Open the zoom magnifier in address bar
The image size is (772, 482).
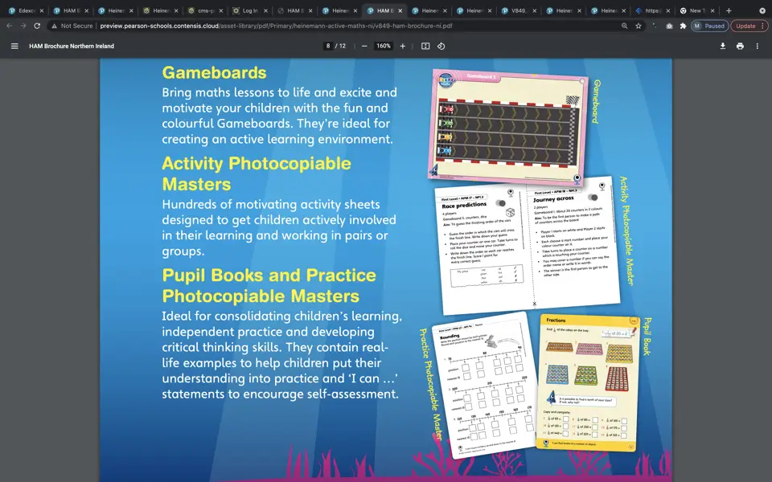coord(624,26)
